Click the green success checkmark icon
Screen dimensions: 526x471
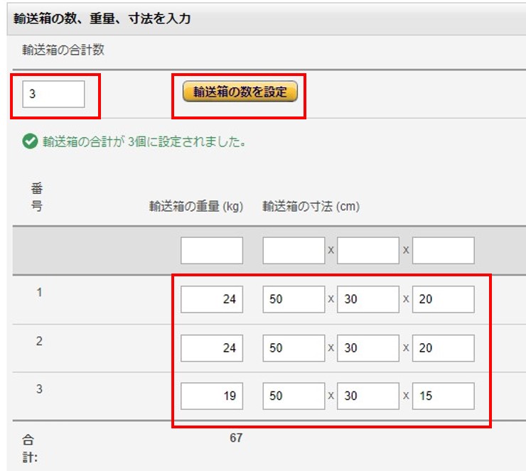pyautogui.click(x=30, y=141)
